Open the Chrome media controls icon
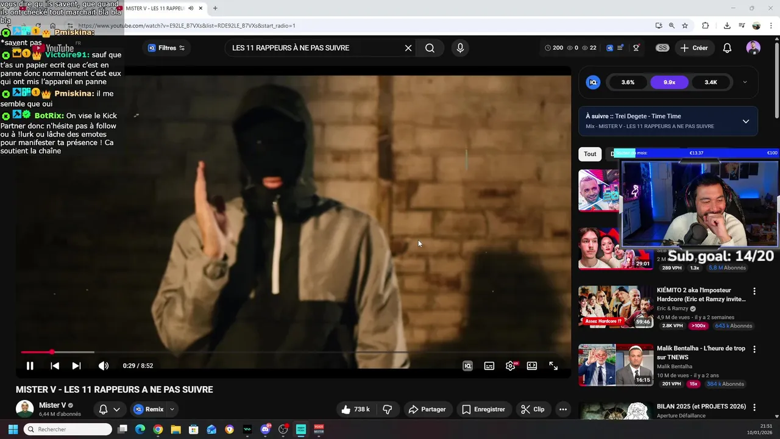Viewport: 780px width, 439px height. click(742, 26)
